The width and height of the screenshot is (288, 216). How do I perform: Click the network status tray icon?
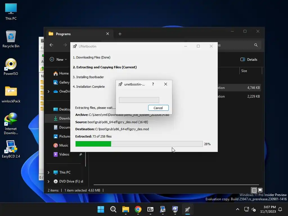246,209
